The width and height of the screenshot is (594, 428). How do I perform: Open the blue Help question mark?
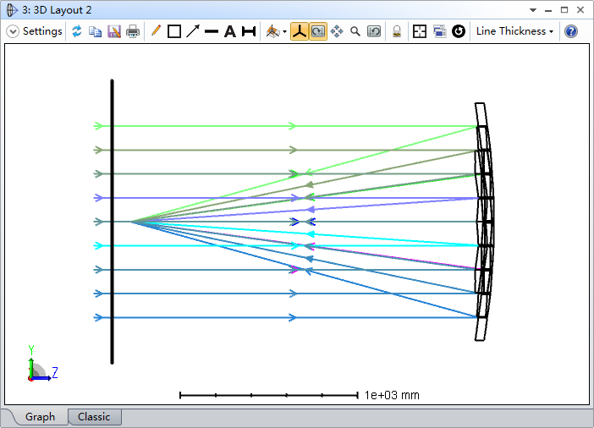pos(571,31)
